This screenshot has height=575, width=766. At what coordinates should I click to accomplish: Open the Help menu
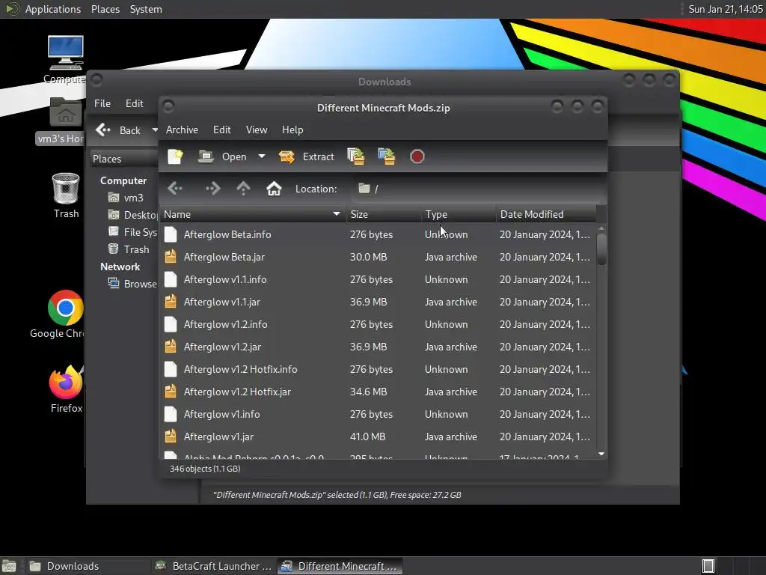click(292, 130)
